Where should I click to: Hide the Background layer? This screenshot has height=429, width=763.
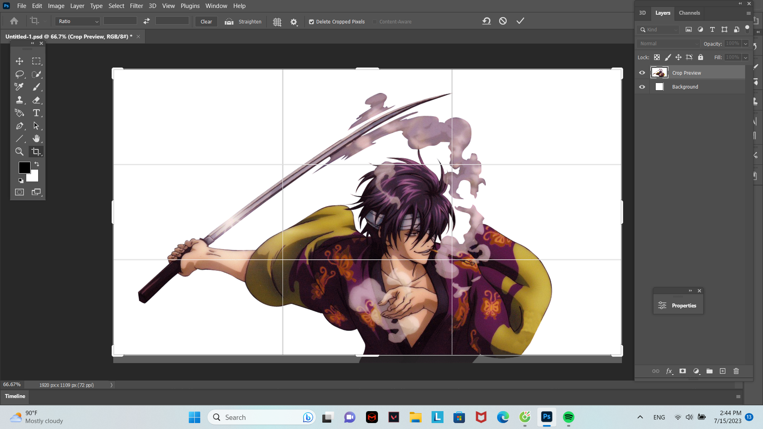tap(642, 87)
